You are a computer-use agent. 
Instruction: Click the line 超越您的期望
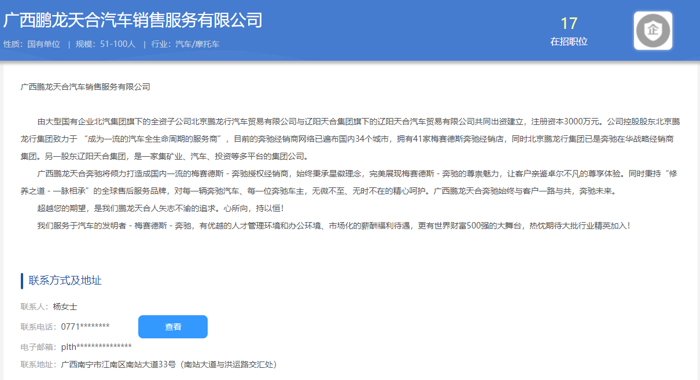(161, 208)
